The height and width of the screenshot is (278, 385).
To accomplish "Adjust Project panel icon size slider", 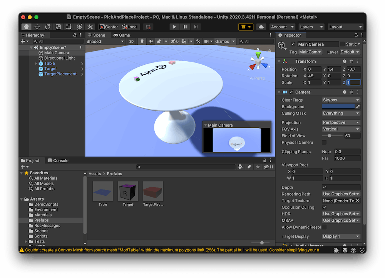I will pos(262,243).
